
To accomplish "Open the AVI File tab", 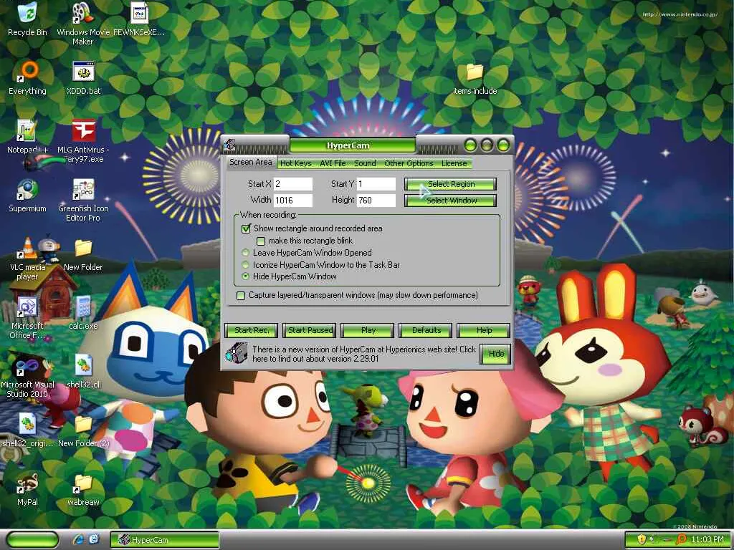I will point(333,163).
